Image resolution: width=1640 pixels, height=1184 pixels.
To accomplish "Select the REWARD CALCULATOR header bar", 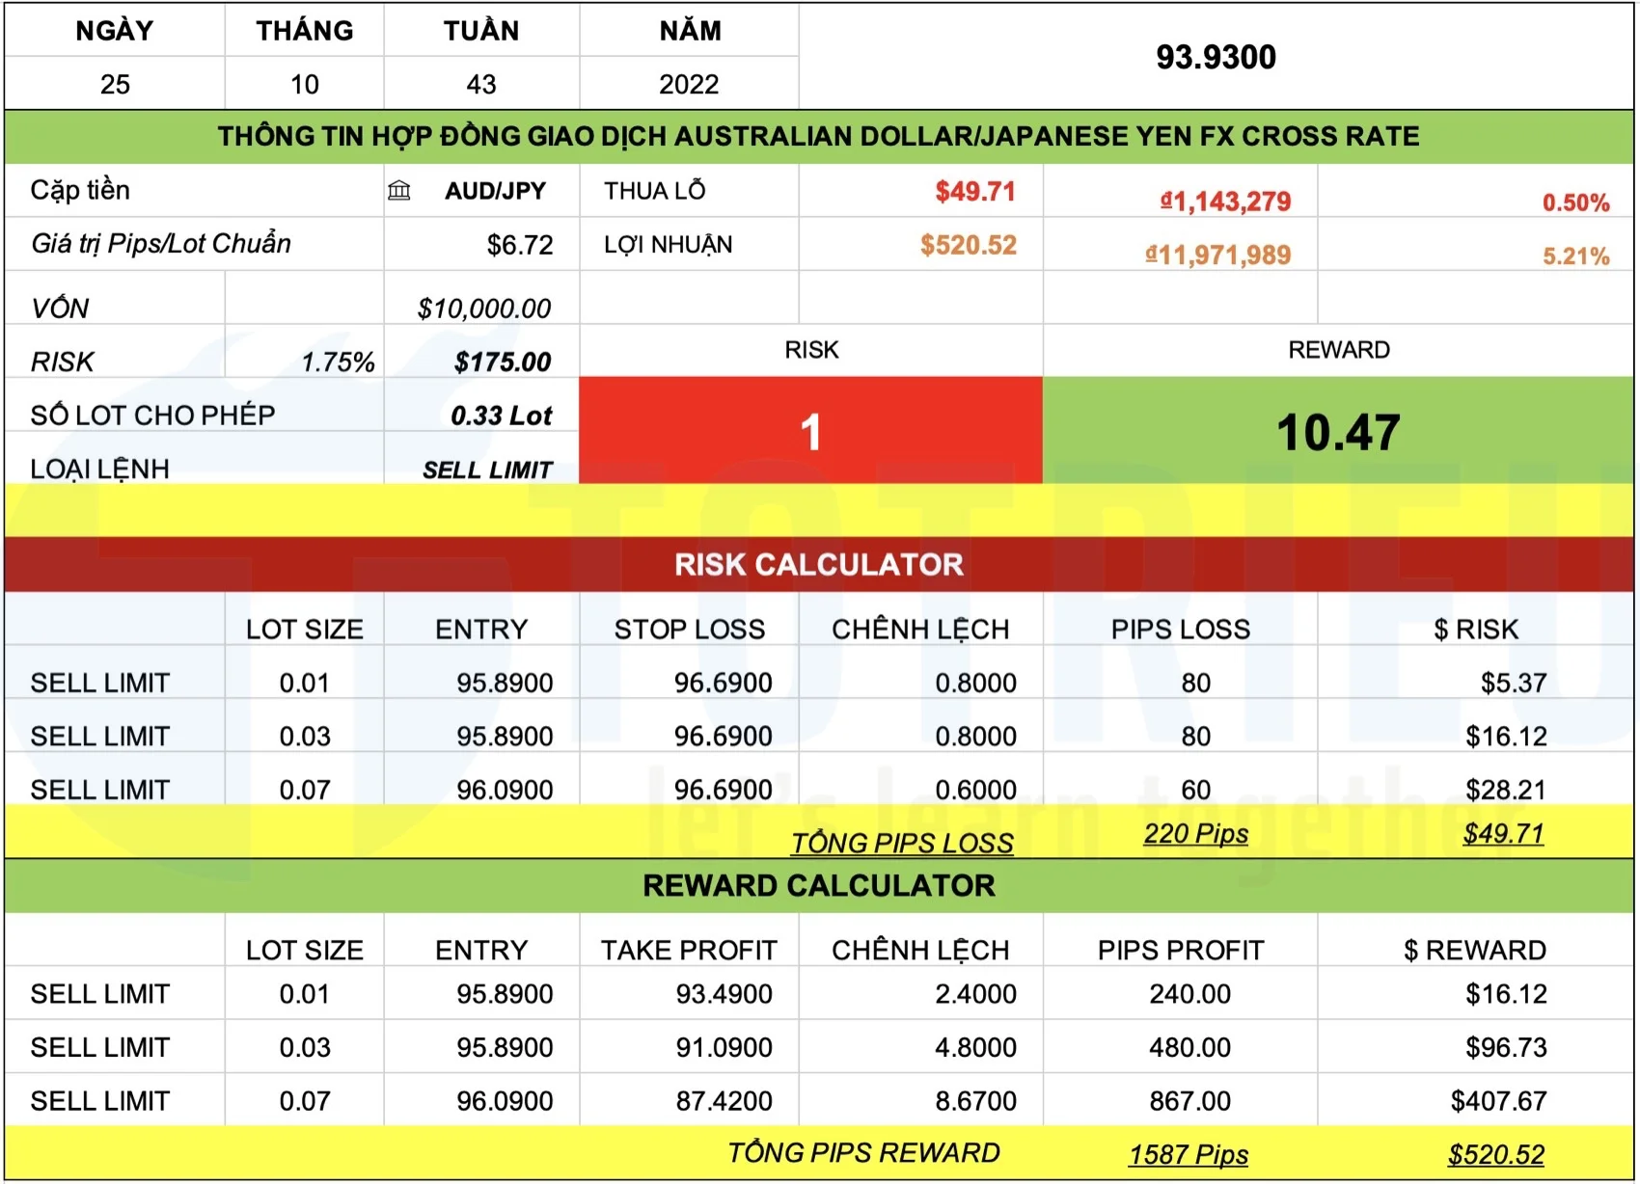I will click(818, 885).
